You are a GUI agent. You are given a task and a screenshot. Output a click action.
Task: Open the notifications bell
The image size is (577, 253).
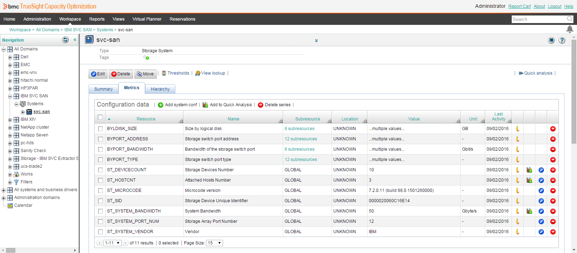pyautogui.click(x=570, y=29)
